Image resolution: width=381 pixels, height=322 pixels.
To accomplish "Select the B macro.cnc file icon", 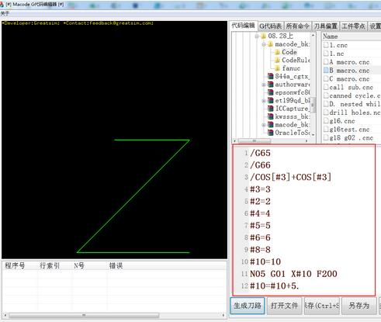I will 326,71.
